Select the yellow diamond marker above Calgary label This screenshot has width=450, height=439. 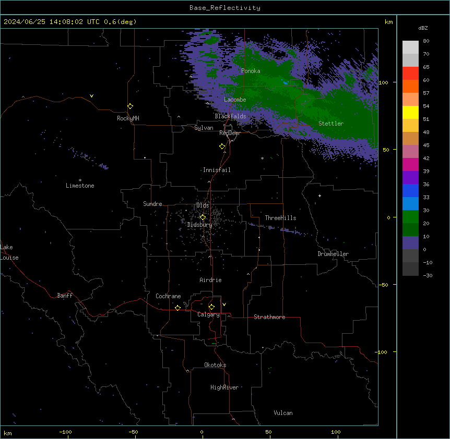(211, 307)
